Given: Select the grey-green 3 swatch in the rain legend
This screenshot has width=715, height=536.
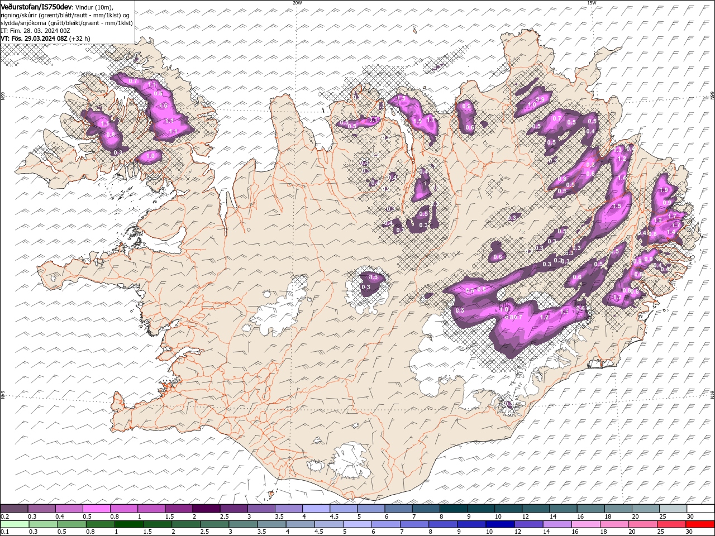Looking at the screenshot, I should click(243, 524).
